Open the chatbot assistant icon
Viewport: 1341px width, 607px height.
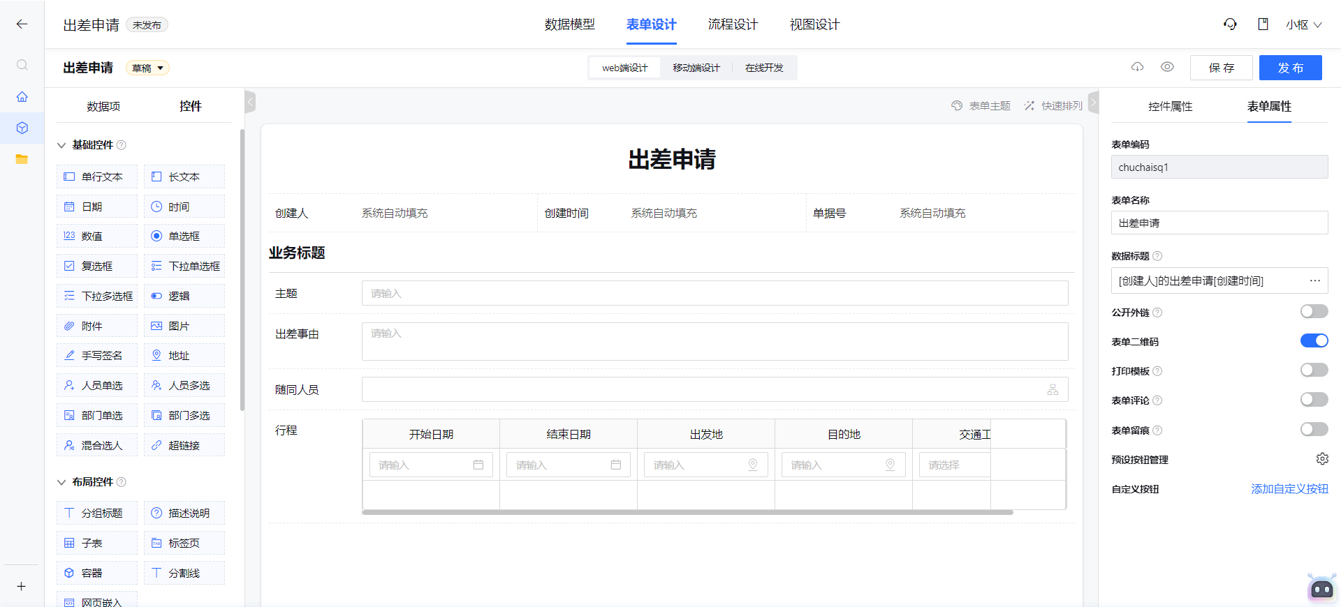pos(1321,588)
